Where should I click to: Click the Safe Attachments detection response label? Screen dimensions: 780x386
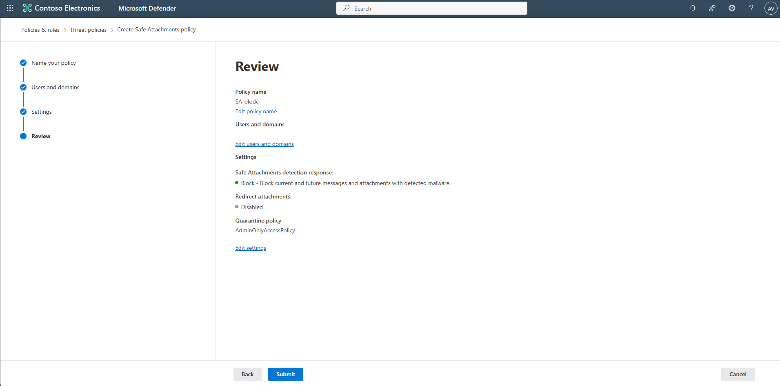pos(284,172)
